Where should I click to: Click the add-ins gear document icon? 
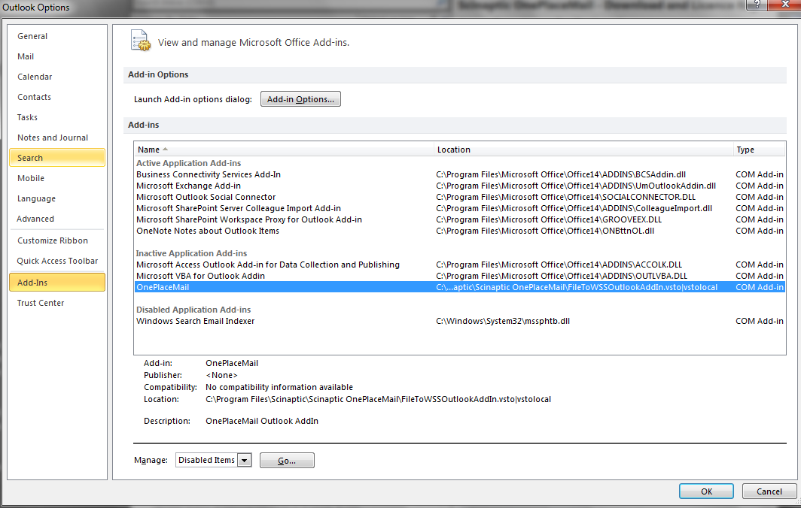click(x=141, y=41)
